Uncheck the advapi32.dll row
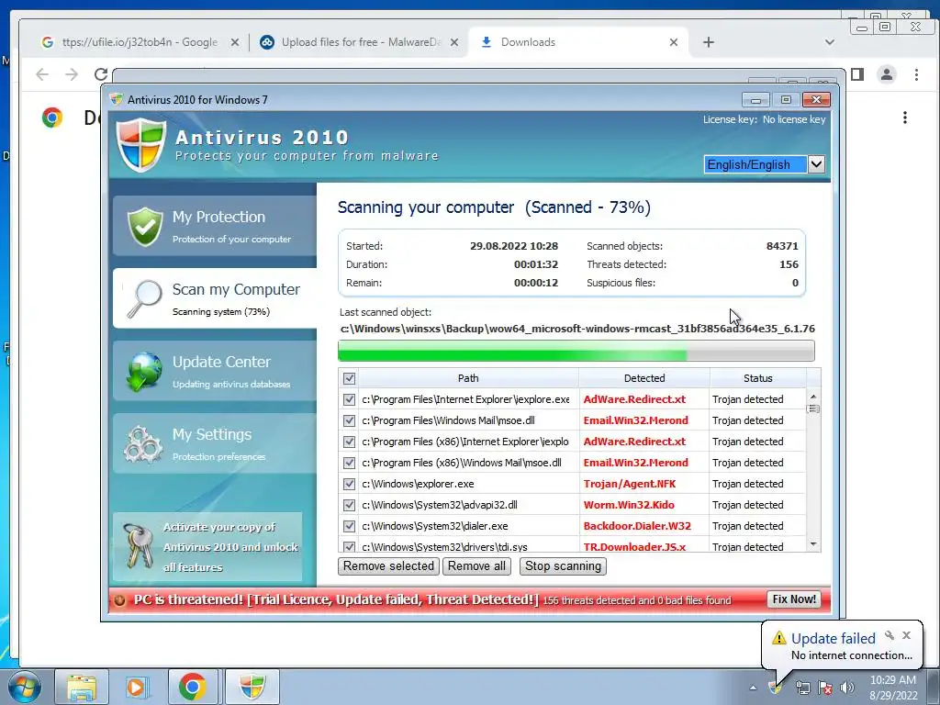 point(349,505)
